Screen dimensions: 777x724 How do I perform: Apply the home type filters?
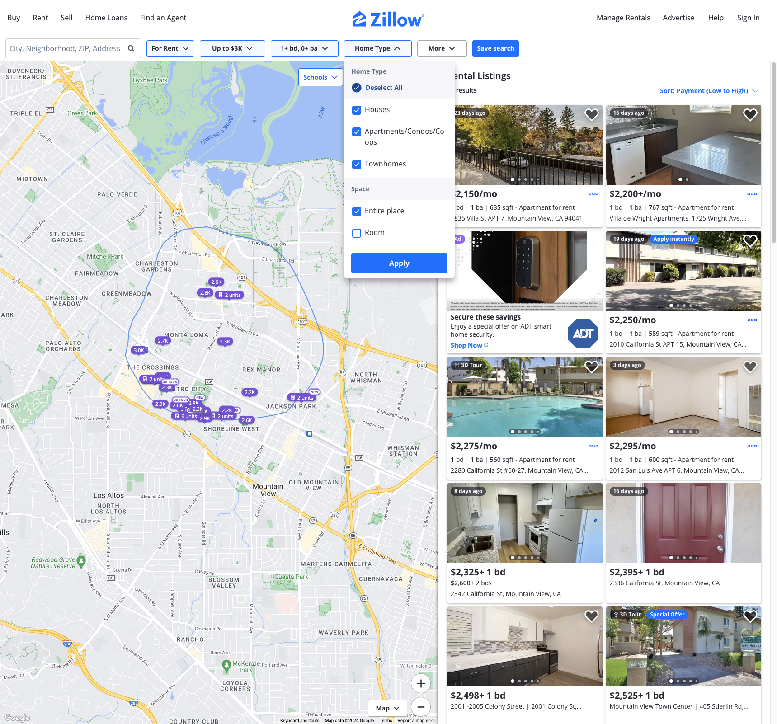(x=399, y=263)
